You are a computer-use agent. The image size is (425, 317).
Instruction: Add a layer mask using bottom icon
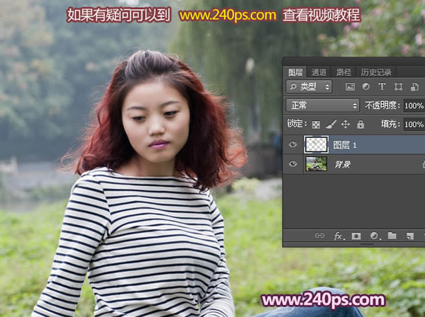(356, 236)
